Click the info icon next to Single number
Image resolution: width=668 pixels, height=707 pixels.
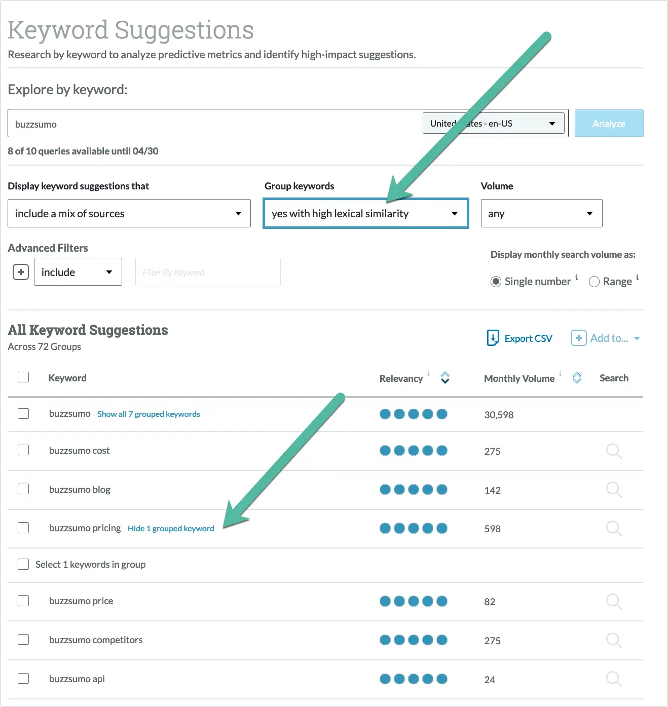[576, 278]
